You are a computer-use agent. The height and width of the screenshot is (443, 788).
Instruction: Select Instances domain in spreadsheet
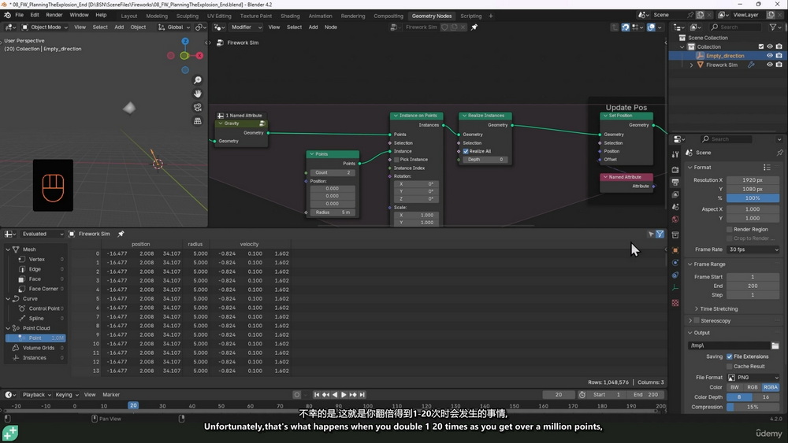34,358
